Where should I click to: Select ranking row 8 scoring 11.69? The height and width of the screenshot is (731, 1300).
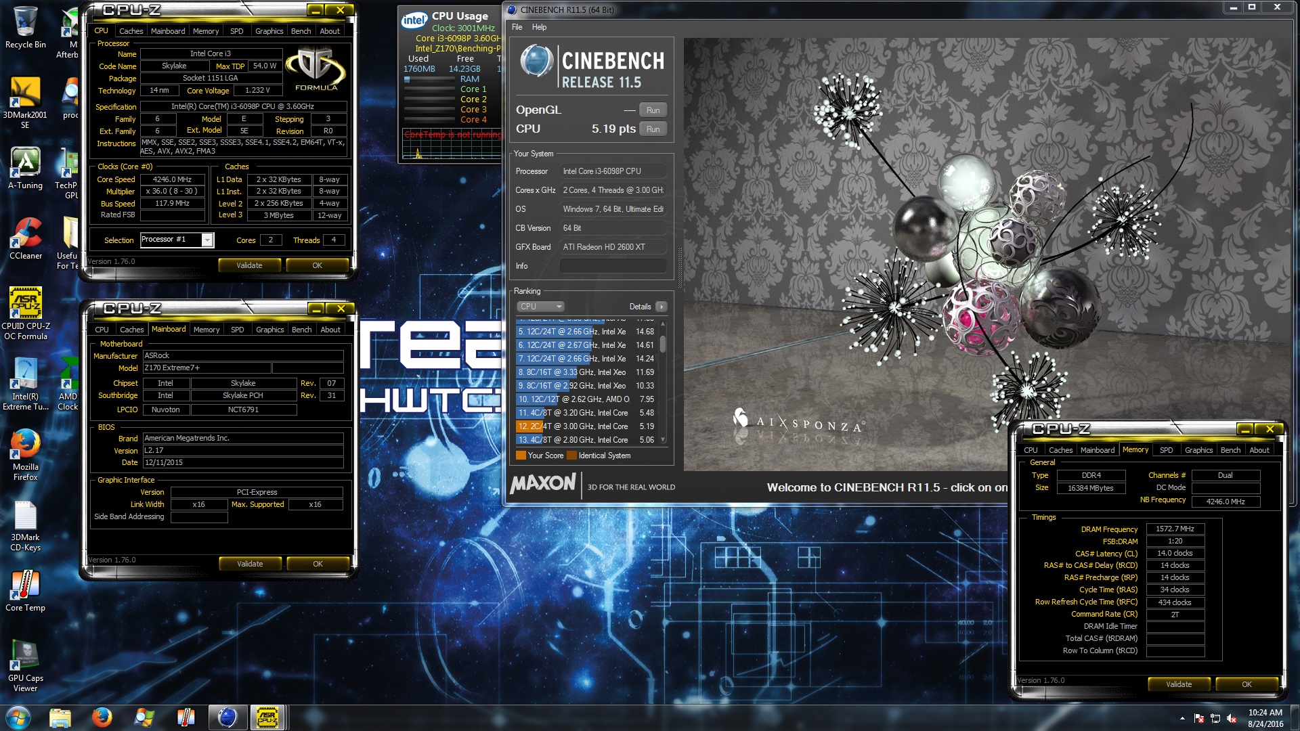pyautogui.click(x=586, y=372)
